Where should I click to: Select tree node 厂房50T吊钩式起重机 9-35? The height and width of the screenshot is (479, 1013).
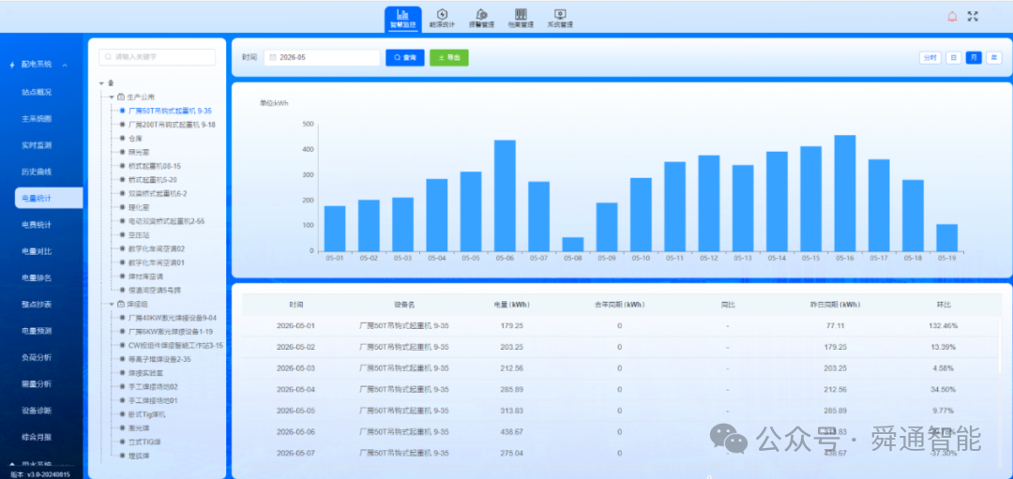170,111
